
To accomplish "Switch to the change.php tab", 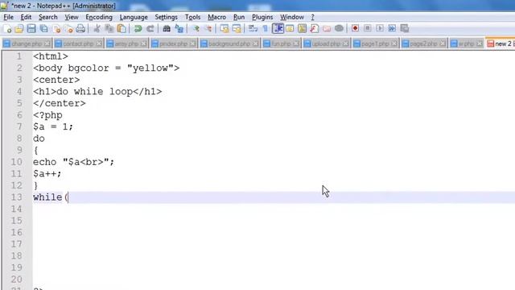I will coord(27,43).
